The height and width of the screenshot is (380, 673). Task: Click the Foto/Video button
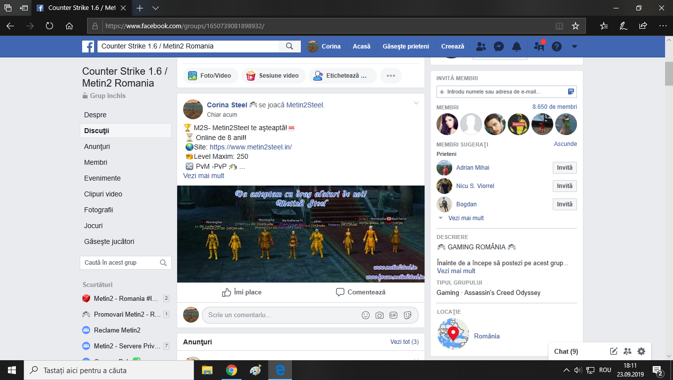pyautogui.click(x=210, y=76)
